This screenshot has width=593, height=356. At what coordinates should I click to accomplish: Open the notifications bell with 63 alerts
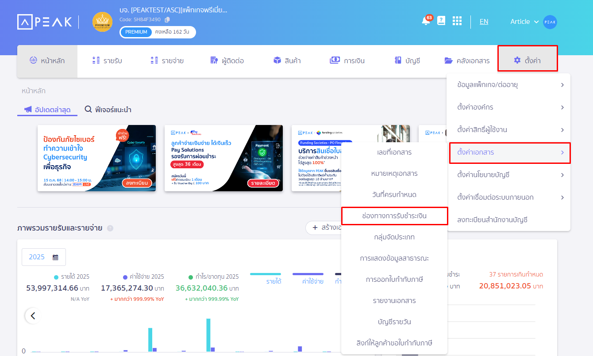click(426, 21)
